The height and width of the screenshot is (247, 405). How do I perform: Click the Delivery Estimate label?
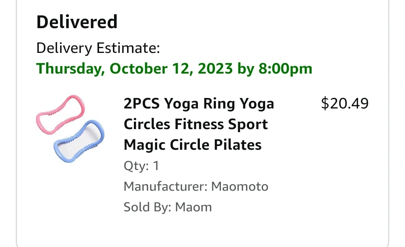[98, 48]
